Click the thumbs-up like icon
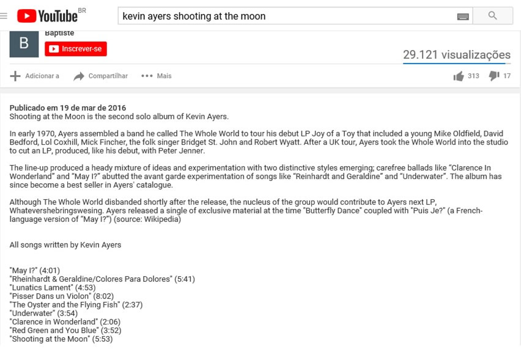Screen dimensions: 521x352 (459, 76)
